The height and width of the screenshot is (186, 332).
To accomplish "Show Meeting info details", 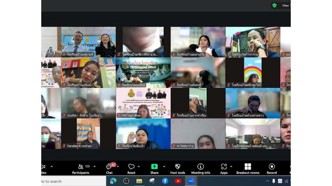I will (200, 168).
